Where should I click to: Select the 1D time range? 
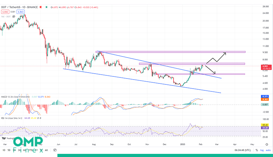tap(4, 150)
